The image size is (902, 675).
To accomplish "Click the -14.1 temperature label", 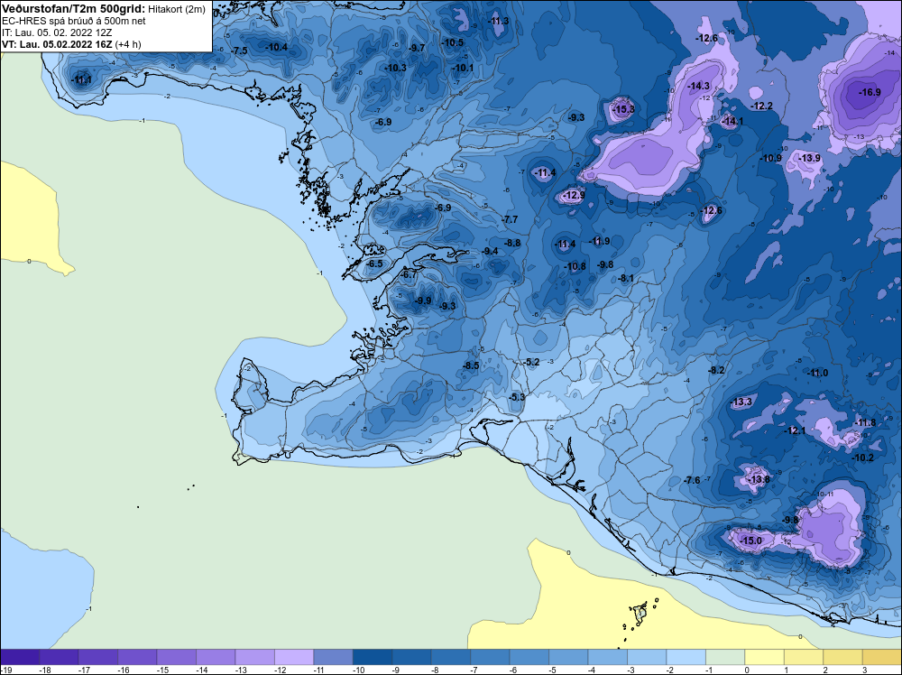I will 732,121.
